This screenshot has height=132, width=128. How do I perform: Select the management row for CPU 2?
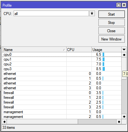[62, 117]
